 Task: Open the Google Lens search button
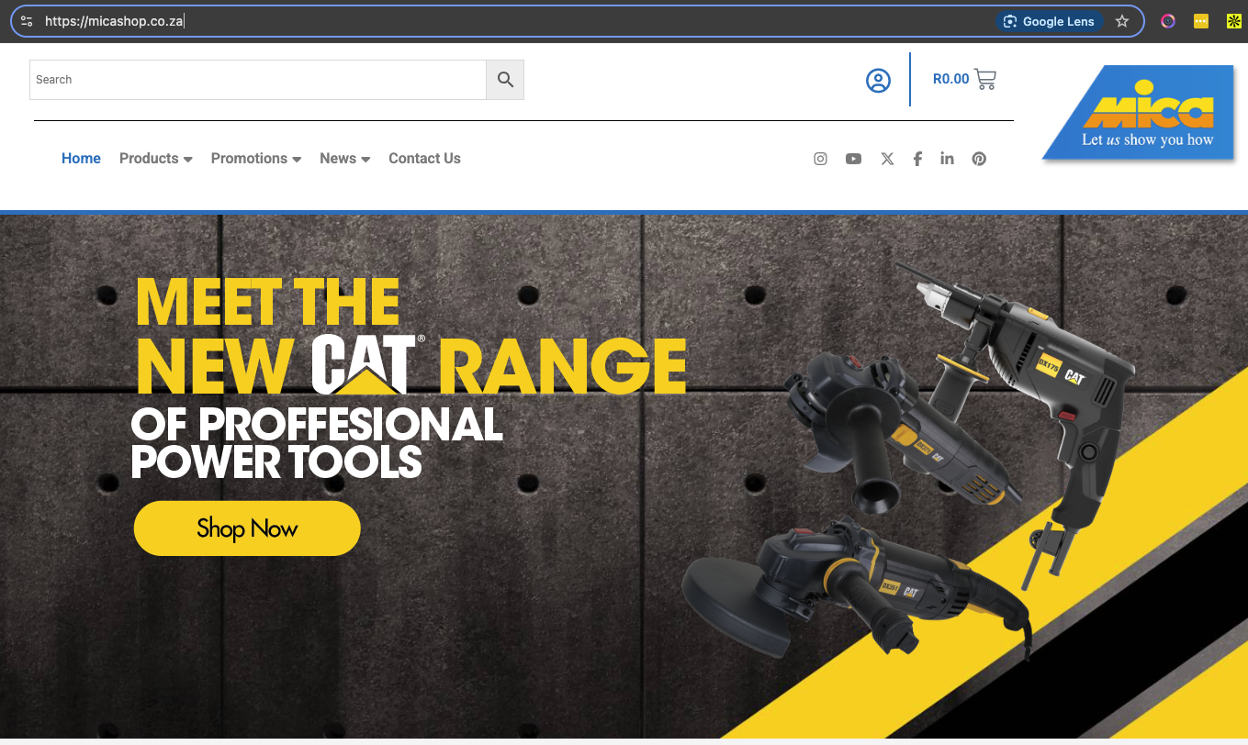[x=1049, y=21]
